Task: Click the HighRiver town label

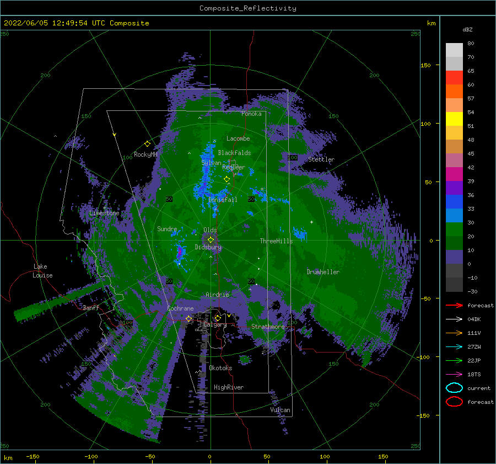Action: pos(229,387)
